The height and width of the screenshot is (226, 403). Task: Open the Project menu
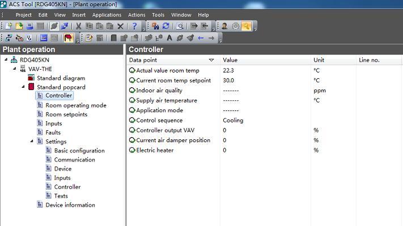[x=24, y=15]
